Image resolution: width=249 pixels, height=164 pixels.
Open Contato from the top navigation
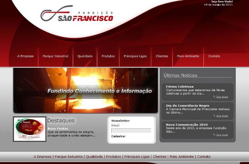(x=214, y=56)
